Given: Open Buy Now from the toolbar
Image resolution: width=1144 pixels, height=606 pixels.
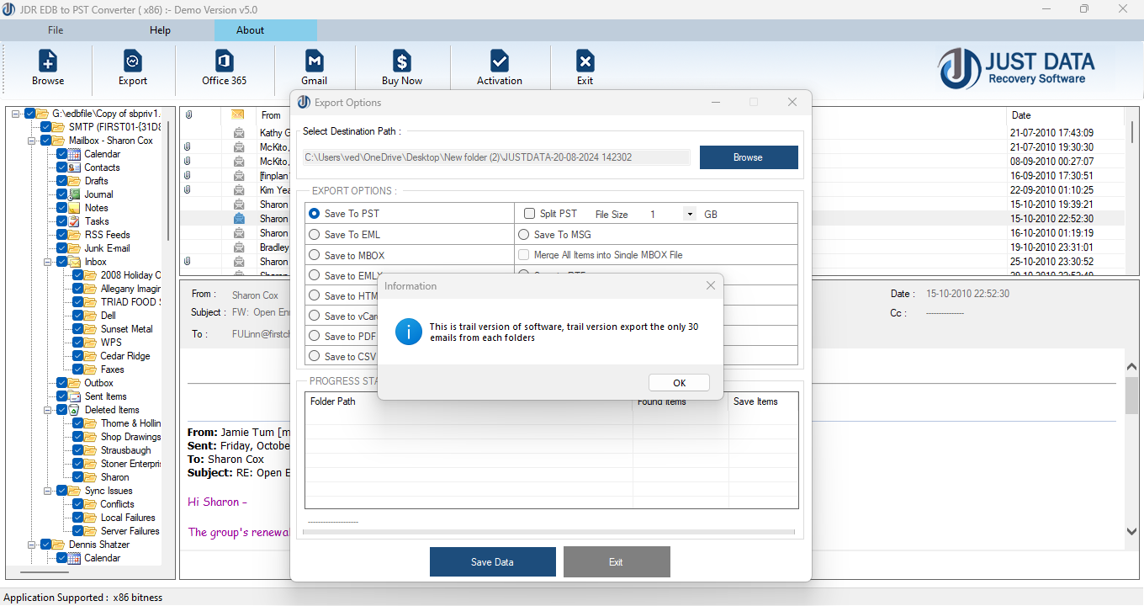Looking at the screenshot, I should coord(401,66).
